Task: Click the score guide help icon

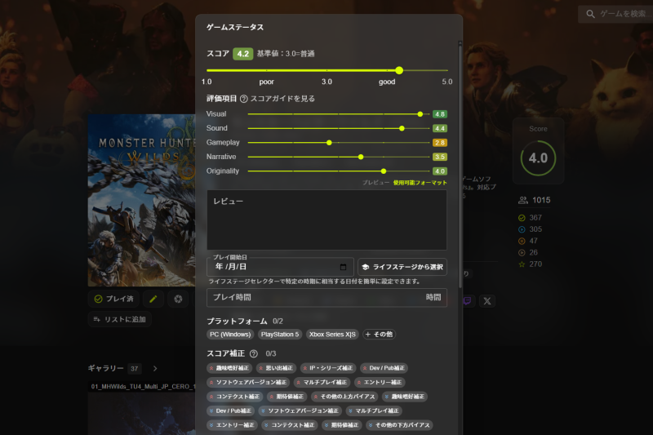Action: point(243,99)
